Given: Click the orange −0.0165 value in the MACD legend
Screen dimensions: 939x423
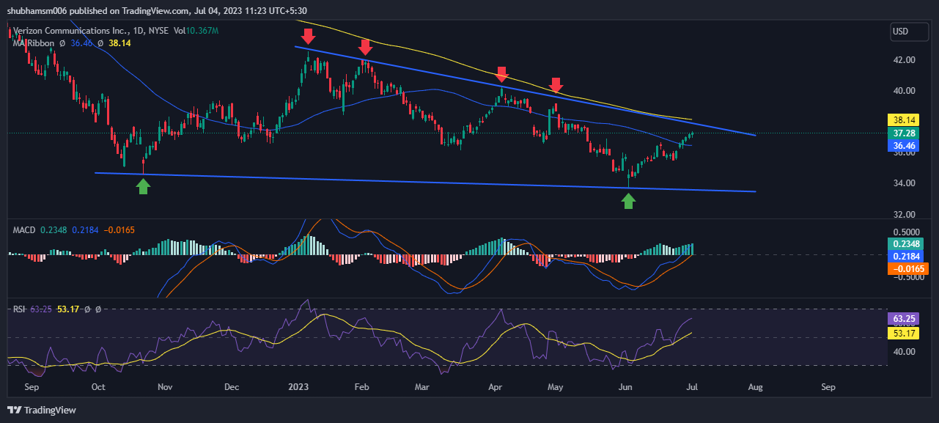Looking at the screenshot, I should pyautogui.click(x=118, y=230).
